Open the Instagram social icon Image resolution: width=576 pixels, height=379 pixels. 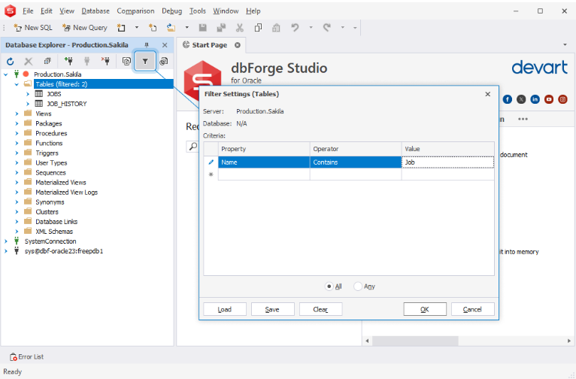tap(562, 99)
